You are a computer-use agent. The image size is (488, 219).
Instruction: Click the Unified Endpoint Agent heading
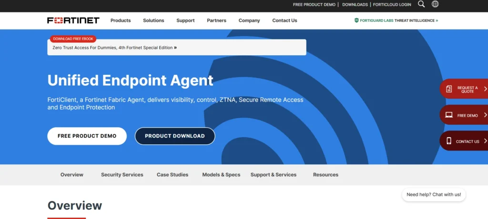click(x=131, y=80)
